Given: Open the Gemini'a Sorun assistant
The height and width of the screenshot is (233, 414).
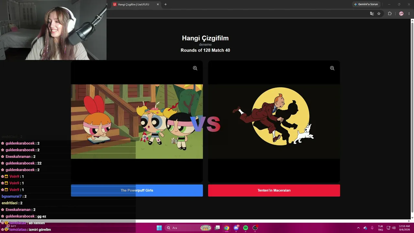Looking at the screenshot, I should [x=366, y=4].
